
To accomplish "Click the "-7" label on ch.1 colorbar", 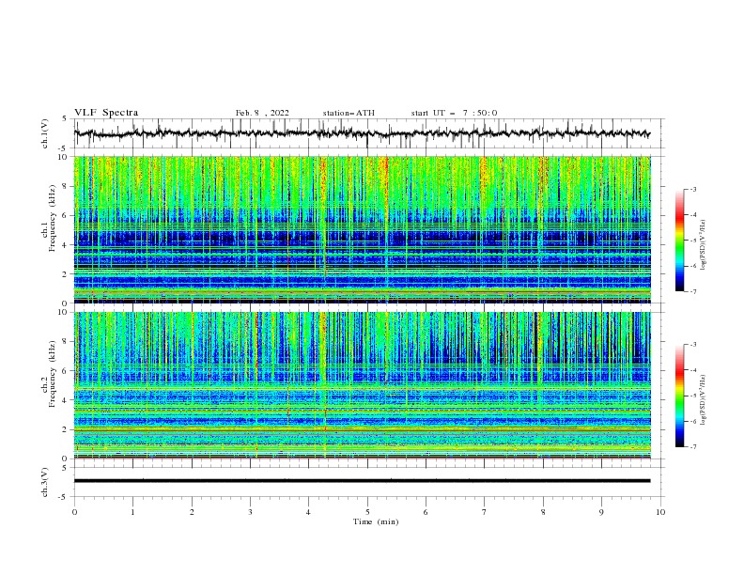I will tap(693, 291).
